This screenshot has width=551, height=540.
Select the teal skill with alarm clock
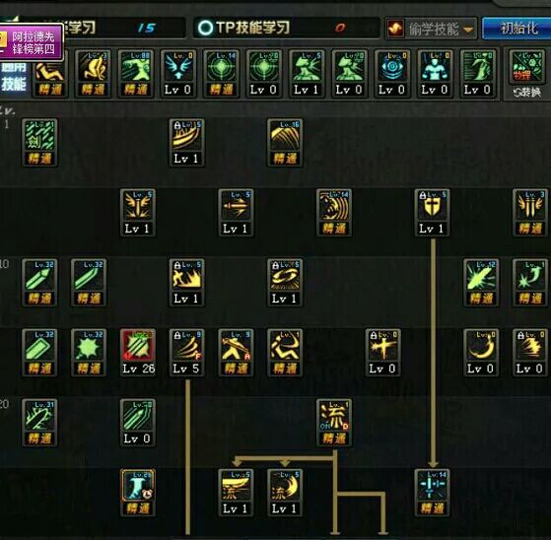pos(138,493)
